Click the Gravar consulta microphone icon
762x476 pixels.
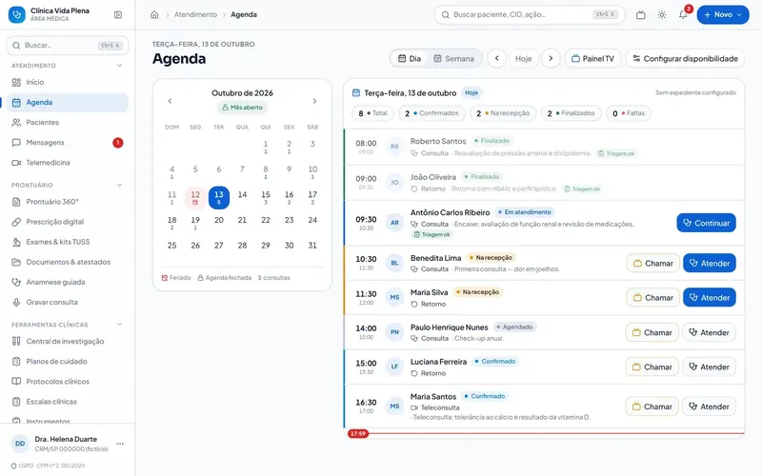[x=16, y=302]
